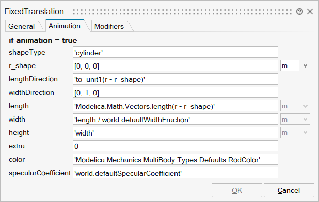Close the FixedTranslation dialog
Image resolution: width=319 pixels, height=202 pixels.
(x=310, y=11)
